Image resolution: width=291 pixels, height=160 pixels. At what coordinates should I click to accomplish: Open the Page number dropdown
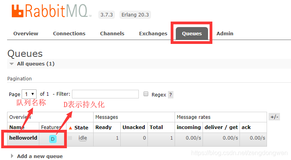tap(29, 94)
